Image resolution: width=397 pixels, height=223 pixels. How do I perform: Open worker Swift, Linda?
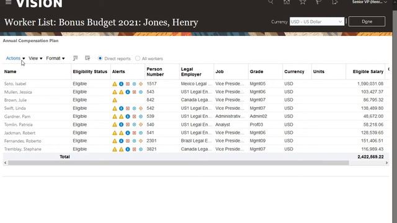click(15, 108)
